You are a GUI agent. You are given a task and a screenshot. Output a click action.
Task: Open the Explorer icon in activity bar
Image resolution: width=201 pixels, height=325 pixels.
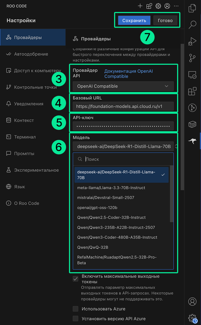point(192,8)
